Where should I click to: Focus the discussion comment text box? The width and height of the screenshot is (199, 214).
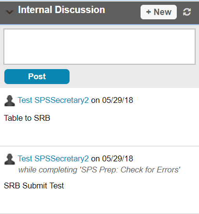99,47
